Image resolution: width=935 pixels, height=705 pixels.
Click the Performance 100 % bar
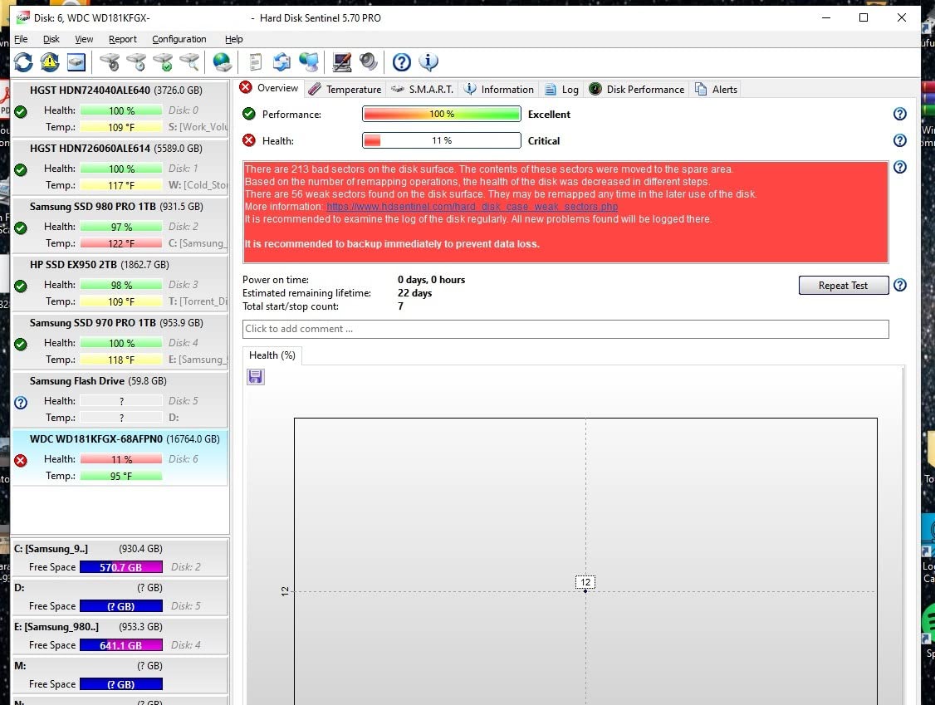pyautogui.click(x=441, y=114)
